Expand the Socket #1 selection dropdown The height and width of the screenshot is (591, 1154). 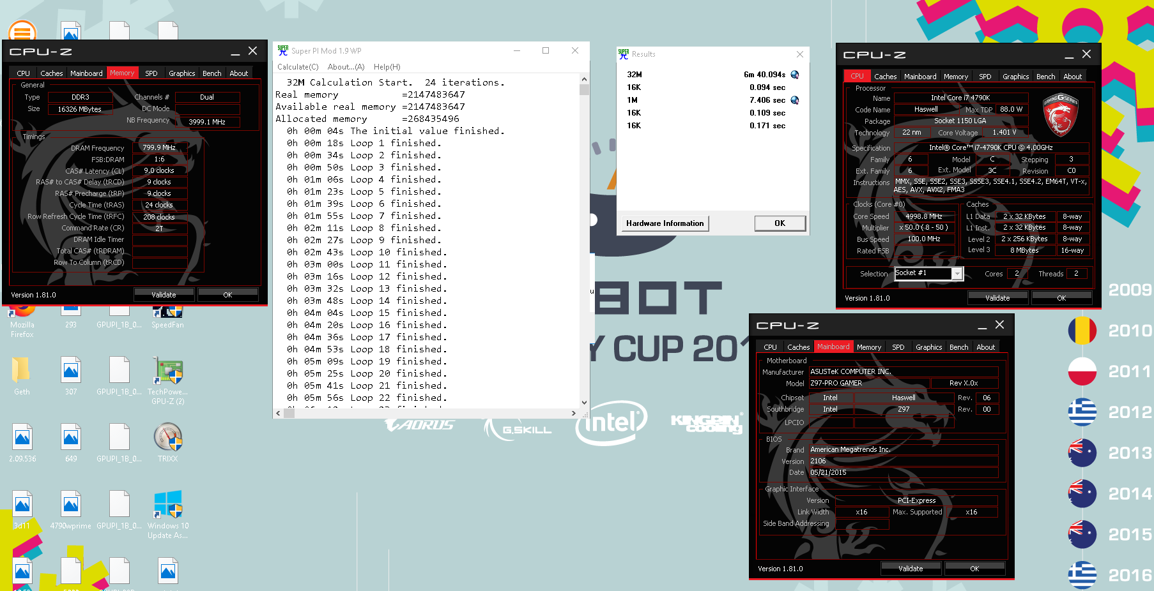[957, 274]
